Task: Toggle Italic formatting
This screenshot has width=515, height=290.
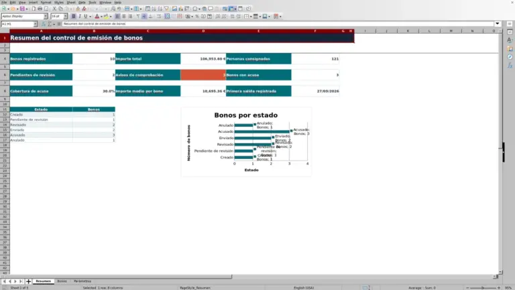Action: pos(80,16)
